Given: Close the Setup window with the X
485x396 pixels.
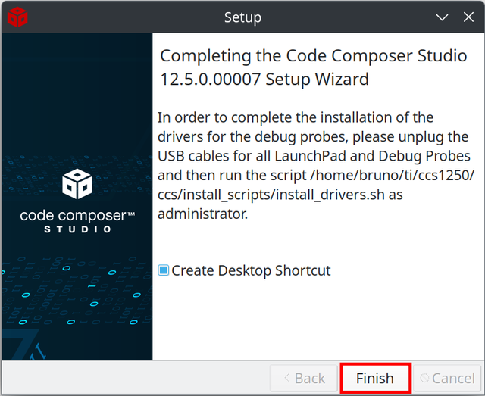Looking at the screenshot, I should coord(468,17).
